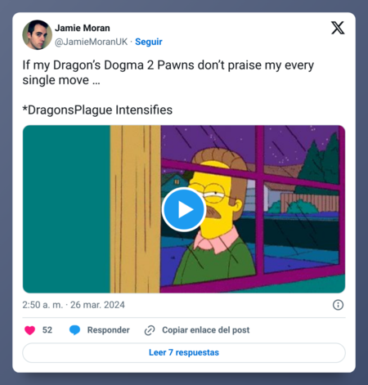Screen dimensions: 368x385
Task: Click Leer 7 respuestas button
Action: [184, 352]
